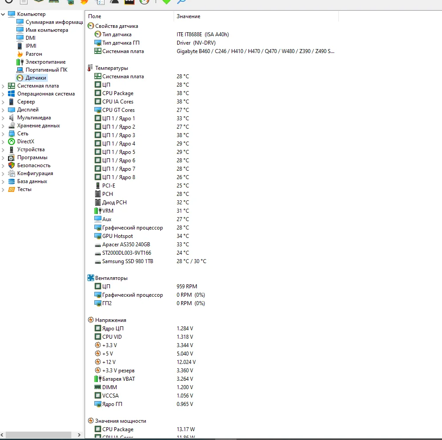The width and height of the screenshot is (442, 440).
Task: Collapse the Компьютер tree node
Action: pyautogui.click(x=3, y=14)
